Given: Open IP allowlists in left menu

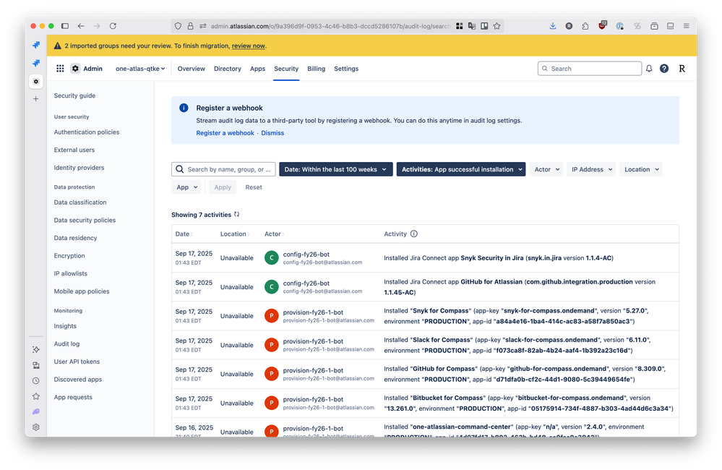Looking at the screenshot, I should (x=70, y=273).
